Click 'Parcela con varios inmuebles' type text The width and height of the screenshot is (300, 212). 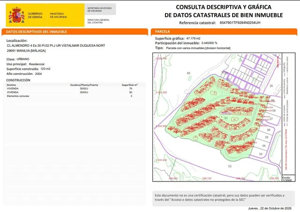click(x=185, y=48)
